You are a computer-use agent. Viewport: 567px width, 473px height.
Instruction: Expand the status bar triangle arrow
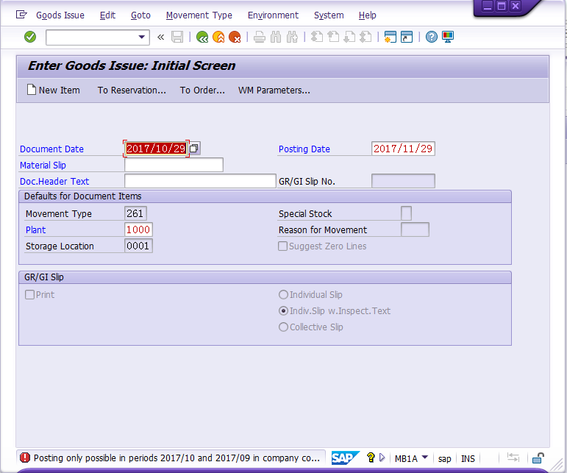pyautogui.click(x=382, y=458)
